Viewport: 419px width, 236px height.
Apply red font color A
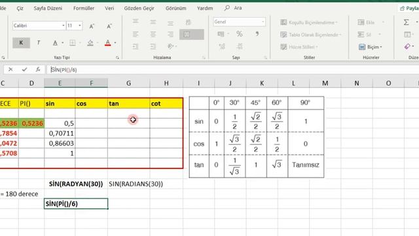click(107, 43)
